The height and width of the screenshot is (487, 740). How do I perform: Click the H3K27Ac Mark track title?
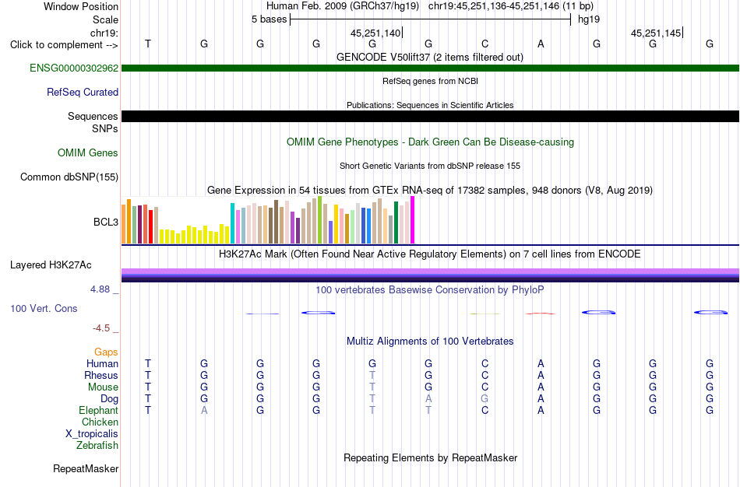pyautogui.click(x=429, y=254)
